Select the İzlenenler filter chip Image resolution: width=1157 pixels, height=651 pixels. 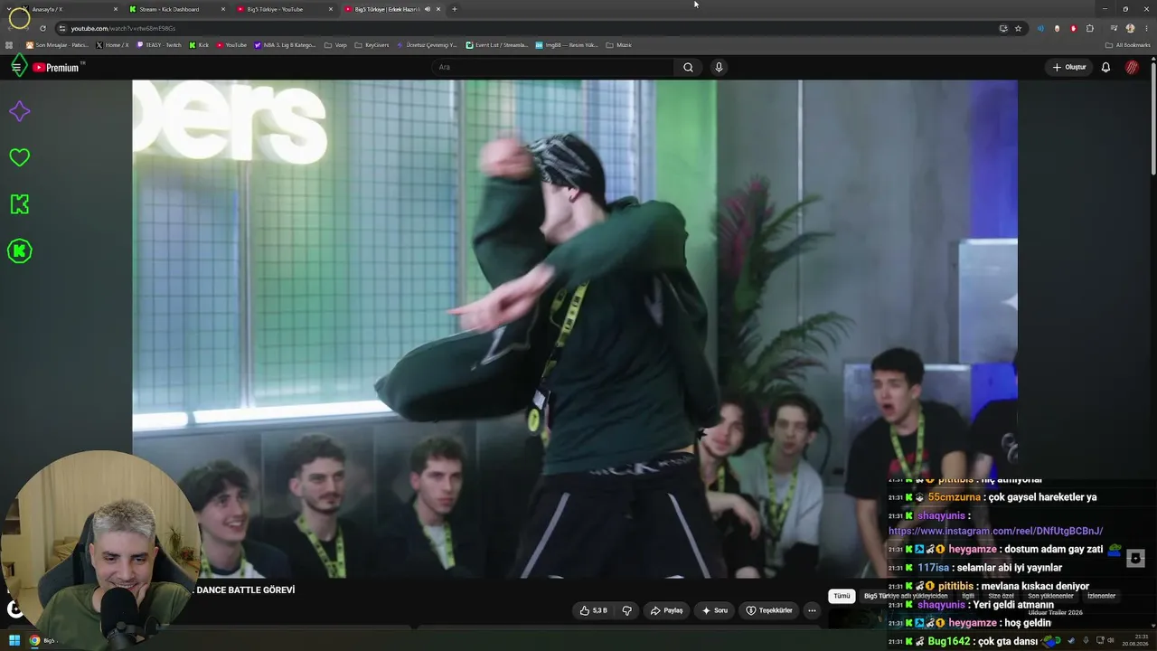click(1101, 596)
